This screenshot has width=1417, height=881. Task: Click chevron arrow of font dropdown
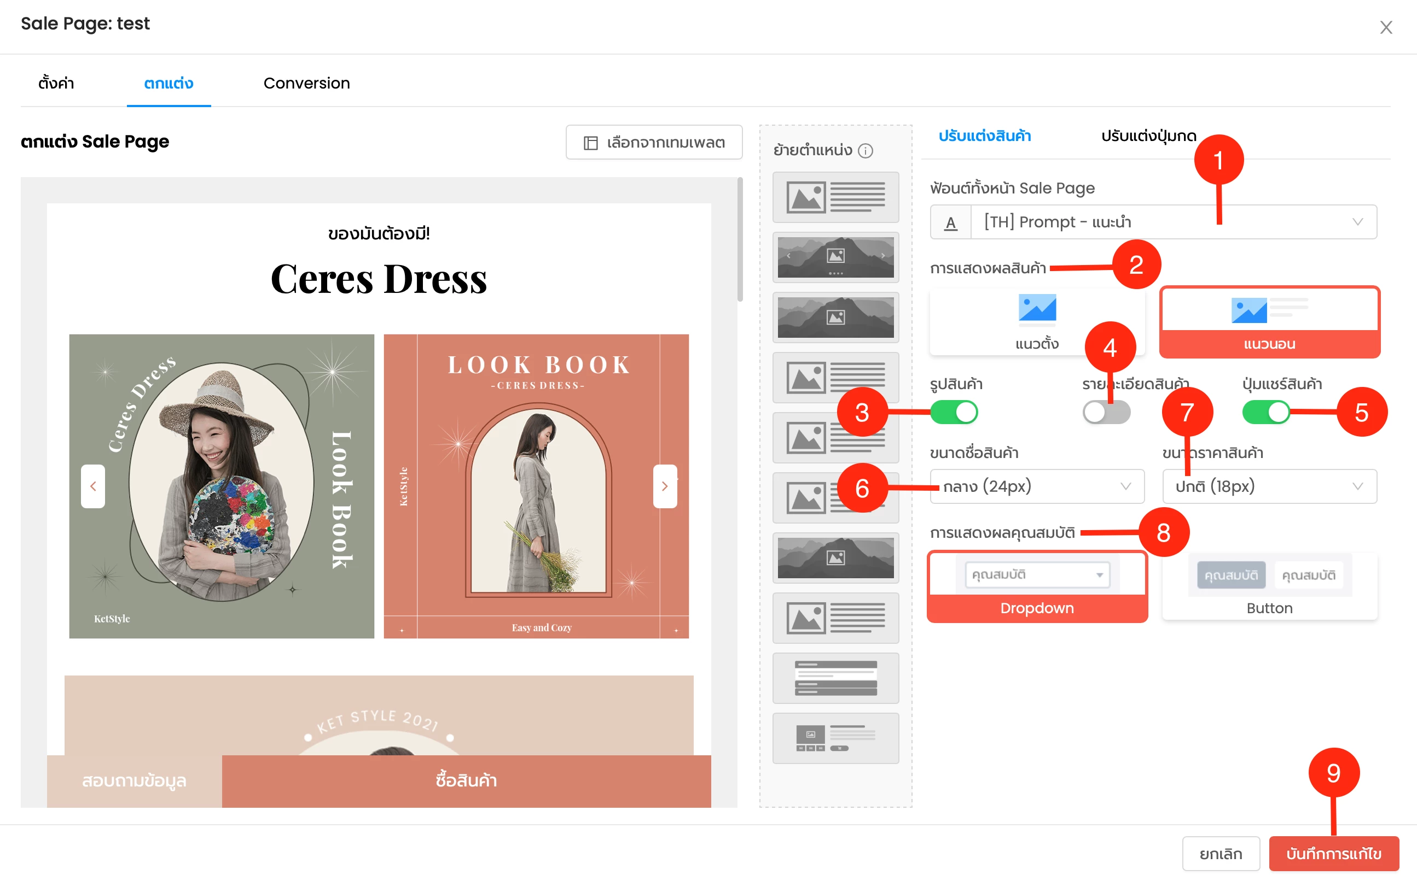tap(1357, 222)
